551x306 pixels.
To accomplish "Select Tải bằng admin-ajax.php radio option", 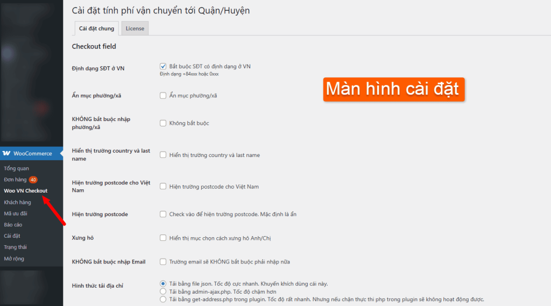I will click(x=163, y=291).
